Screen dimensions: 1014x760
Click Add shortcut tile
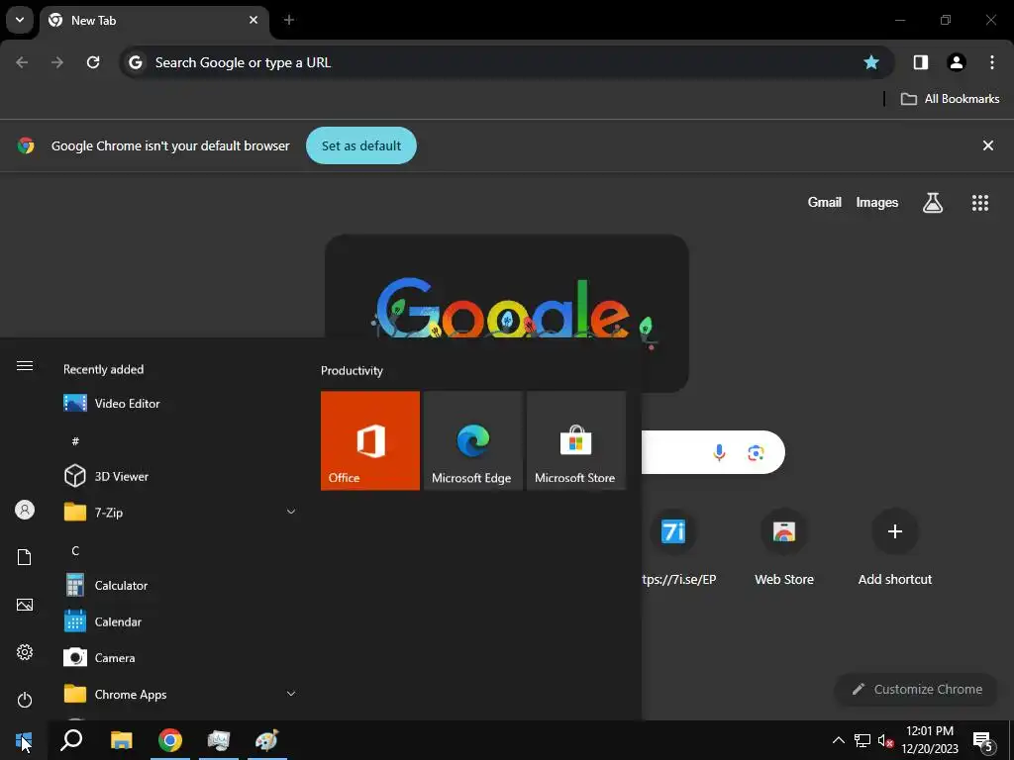[x=895, y=547]
